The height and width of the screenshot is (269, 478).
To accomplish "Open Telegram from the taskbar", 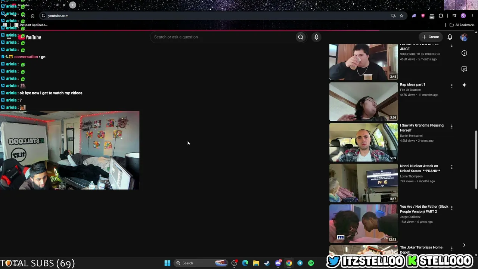I will coord(300,263).
